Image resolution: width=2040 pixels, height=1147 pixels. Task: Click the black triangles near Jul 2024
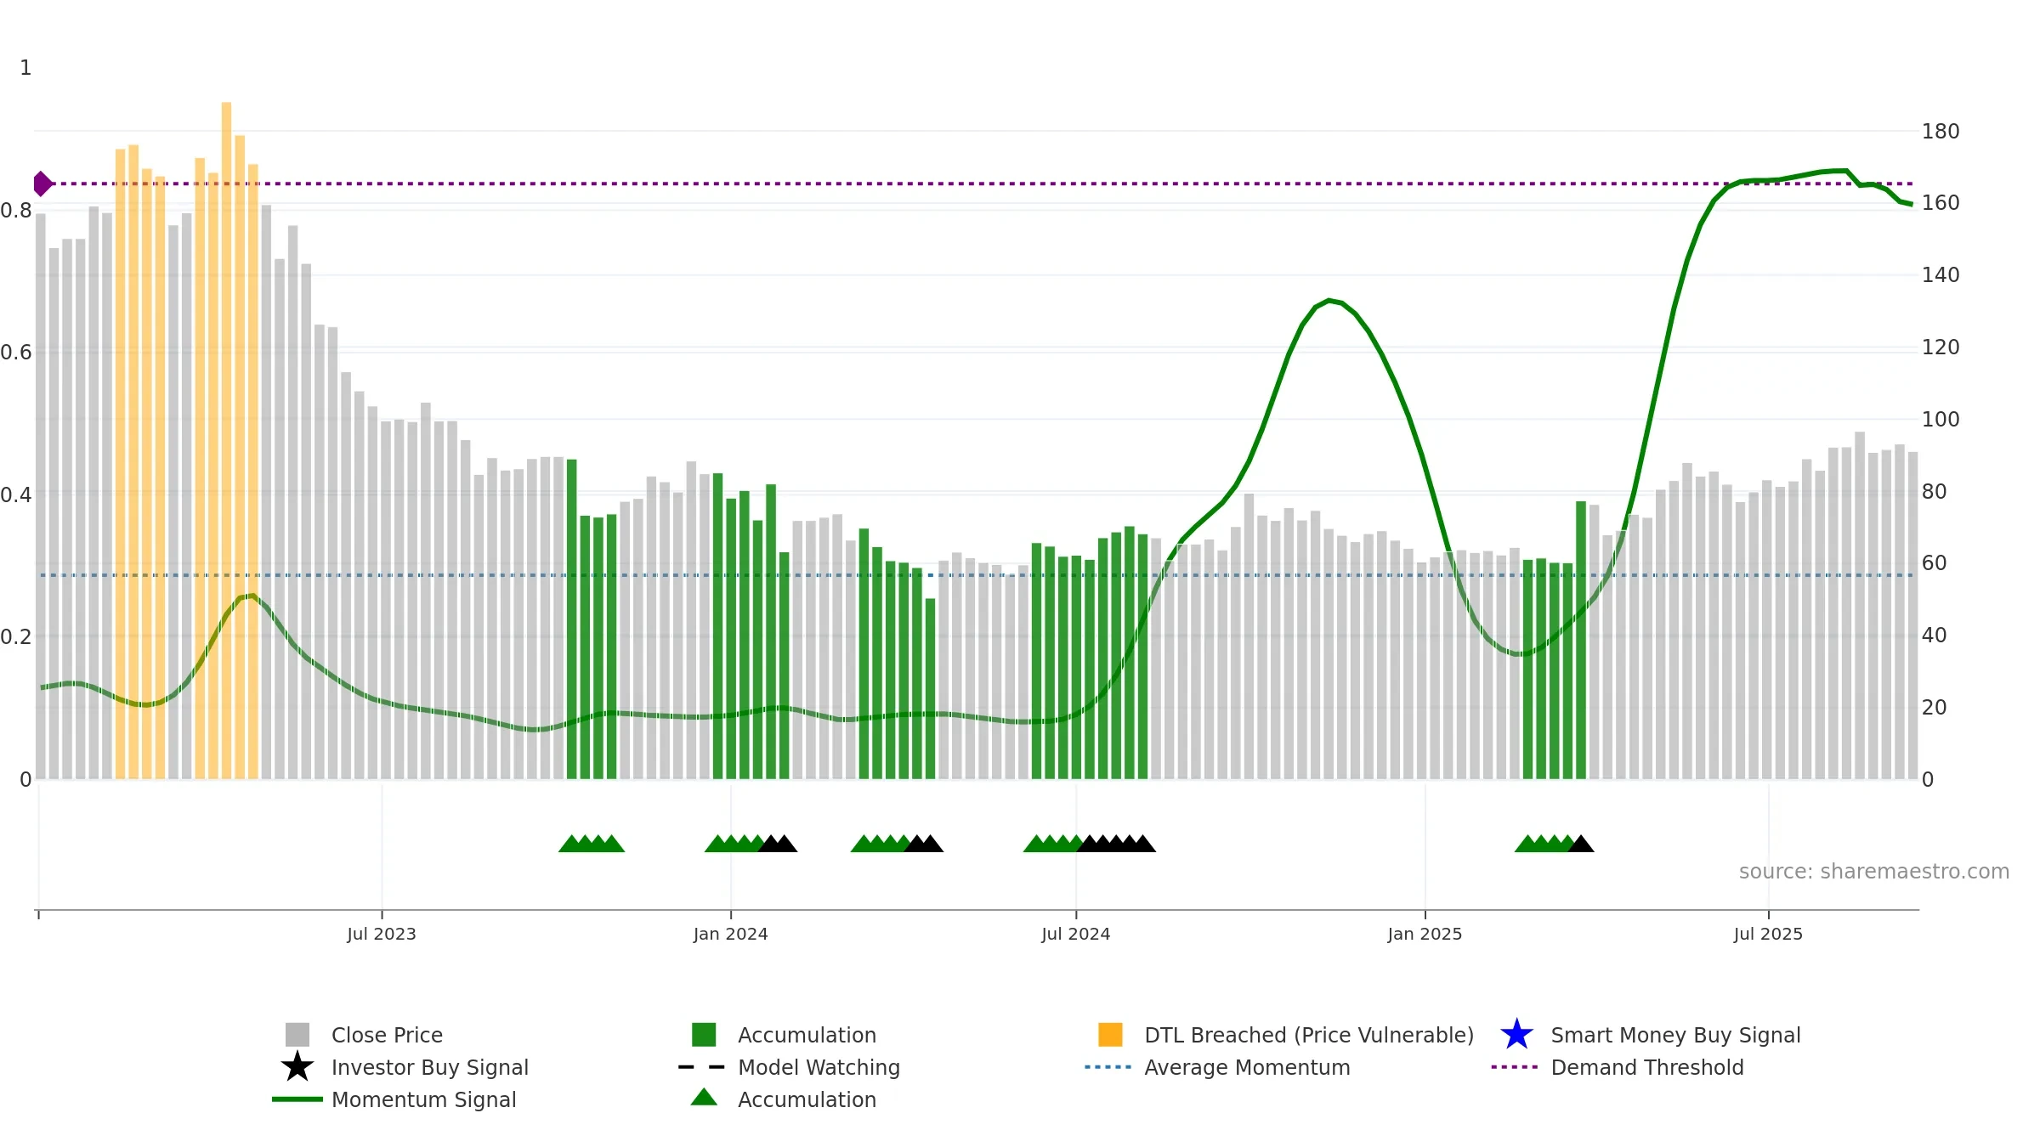click(x=1116, y=843)
